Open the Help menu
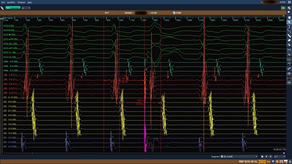 (30, 3)
